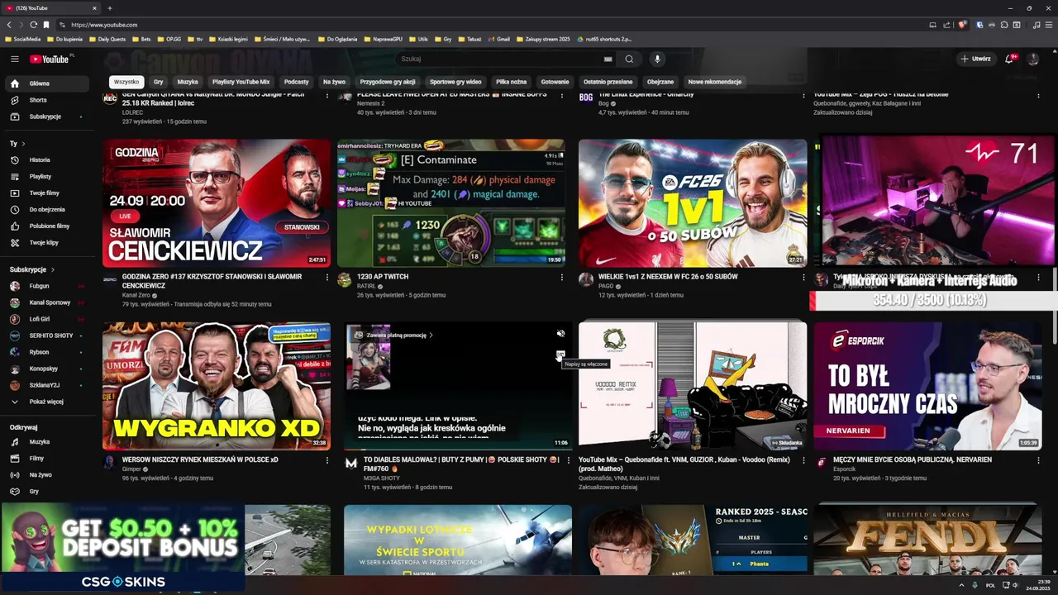Click the Utwórz create button

pos(975,59)
